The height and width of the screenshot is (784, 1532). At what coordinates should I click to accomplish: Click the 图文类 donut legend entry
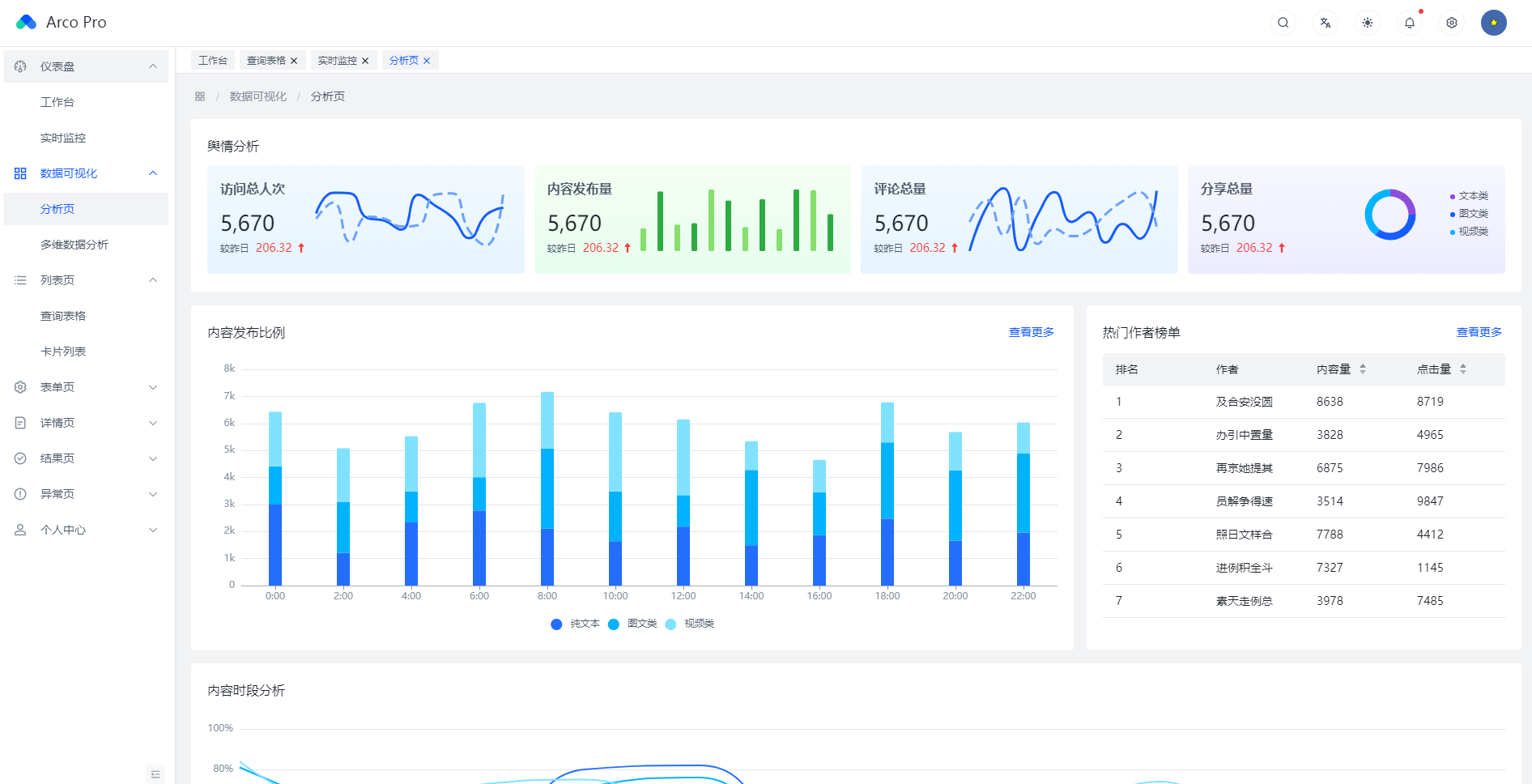click(1469, 214)
